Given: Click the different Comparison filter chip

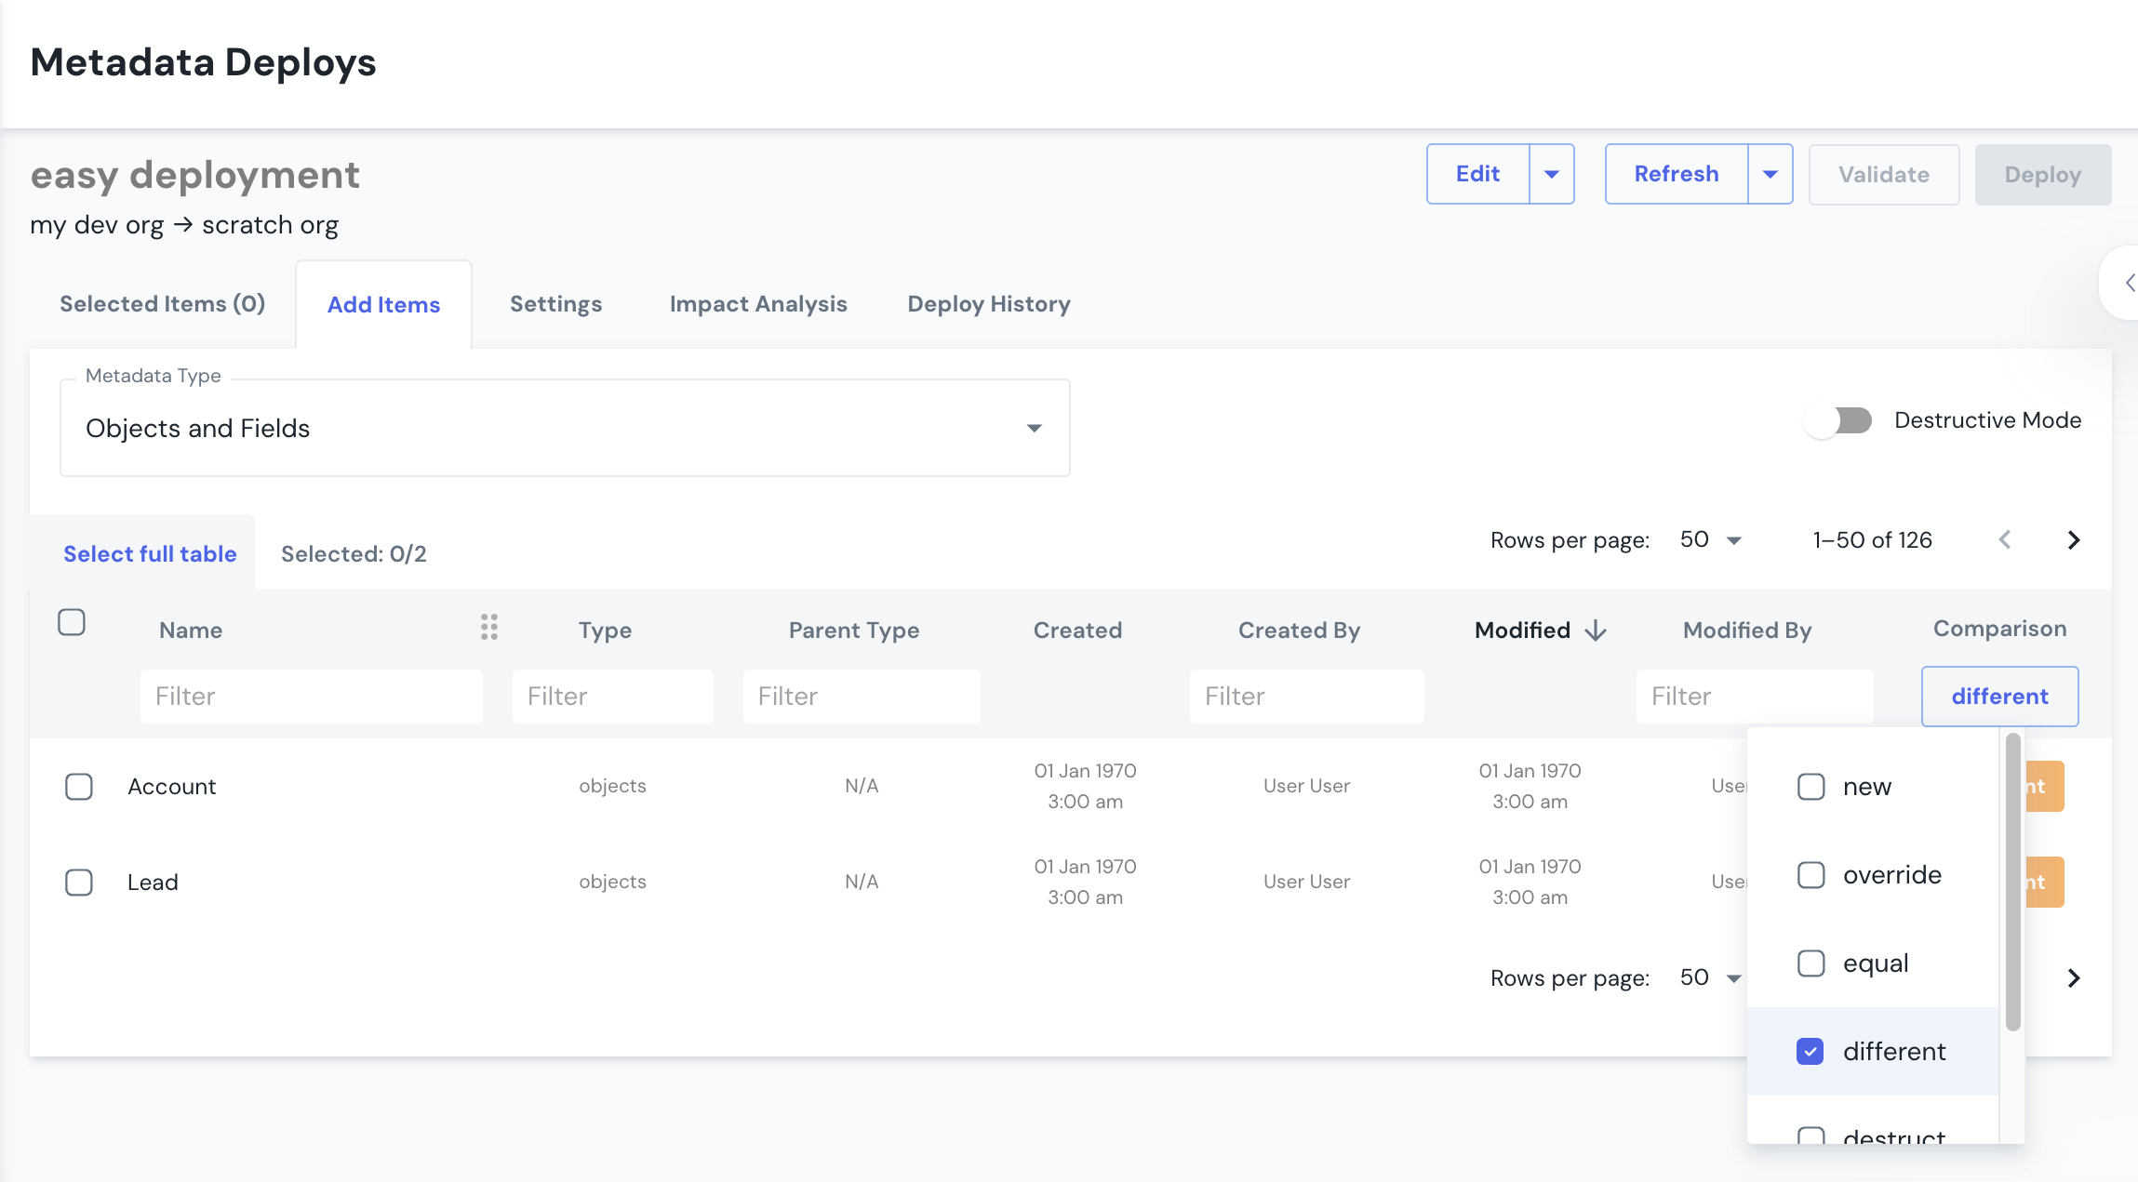Looking at the screenshot, I should [x=1998, y=696].
